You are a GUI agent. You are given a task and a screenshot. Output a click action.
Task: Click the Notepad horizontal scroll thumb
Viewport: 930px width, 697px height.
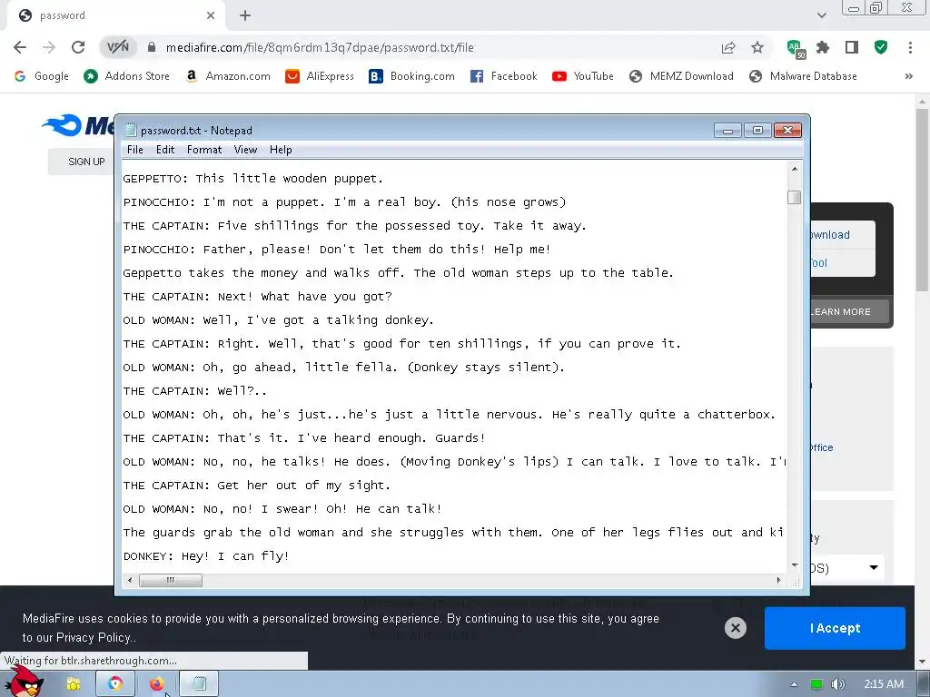170,580
